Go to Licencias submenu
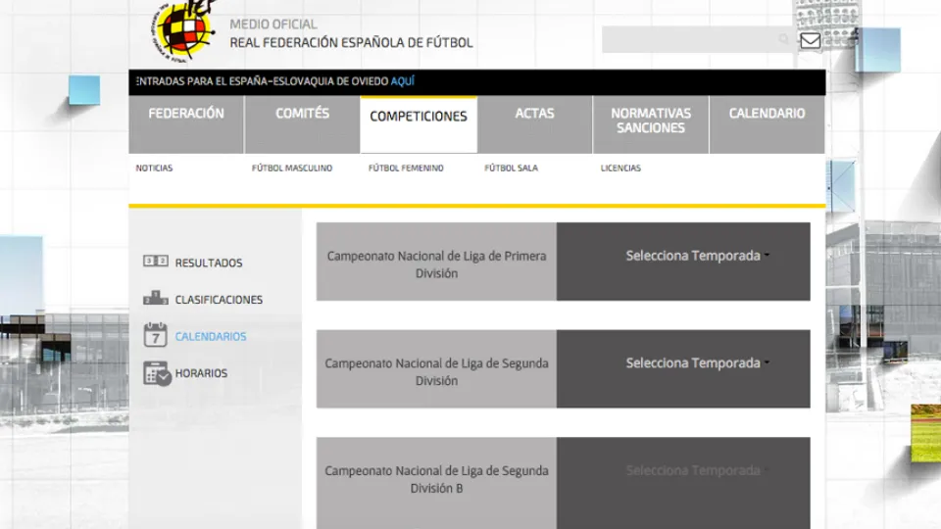The height and width of the screenshot is (529, 941). 621,168
